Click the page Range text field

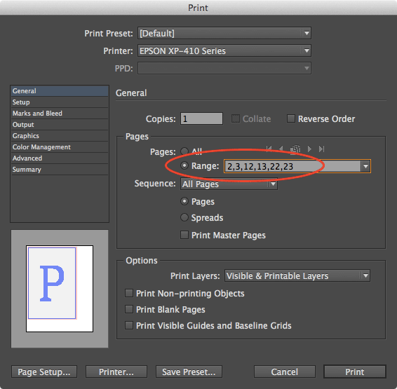292,166
